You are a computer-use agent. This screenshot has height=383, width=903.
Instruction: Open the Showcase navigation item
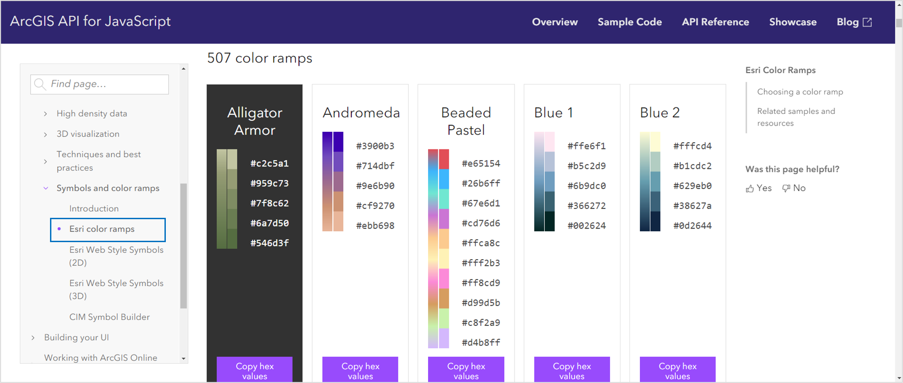coord(793,22)
